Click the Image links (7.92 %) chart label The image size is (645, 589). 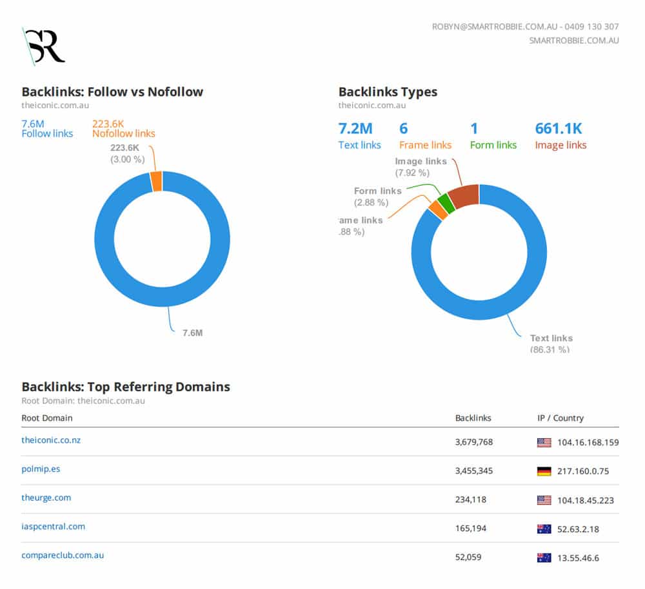(x=421, y=167)
